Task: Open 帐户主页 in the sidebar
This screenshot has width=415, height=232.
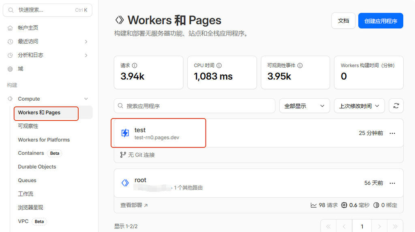Action: point(28,28)
